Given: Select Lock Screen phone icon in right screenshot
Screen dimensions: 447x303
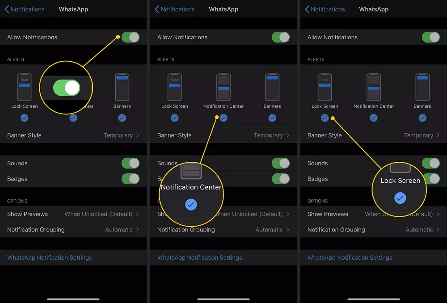Looking at the screenshot, I should 325,87.
